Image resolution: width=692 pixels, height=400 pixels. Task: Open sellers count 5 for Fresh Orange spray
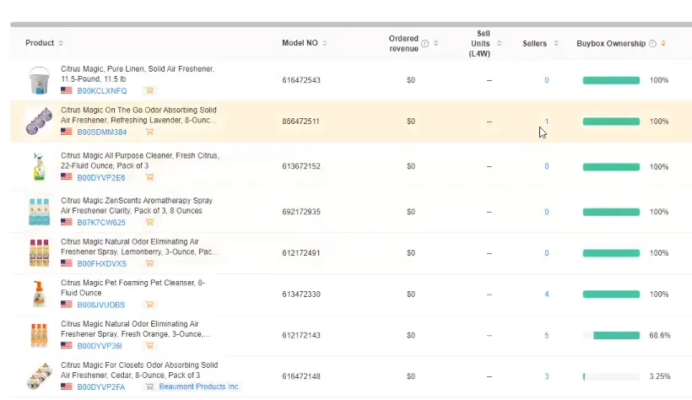click(x=546, y=335)
